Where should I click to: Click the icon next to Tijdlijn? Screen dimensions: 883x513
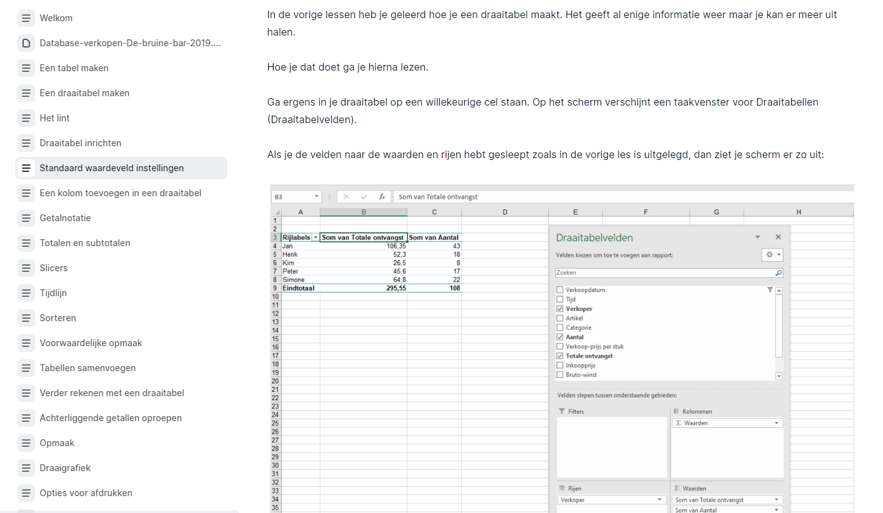[26, 293]
